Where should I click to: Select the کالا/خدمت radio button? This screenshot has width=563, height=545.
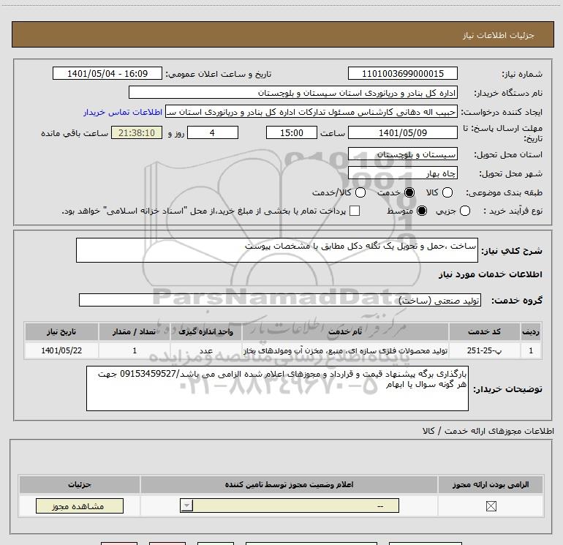(360, 192)
